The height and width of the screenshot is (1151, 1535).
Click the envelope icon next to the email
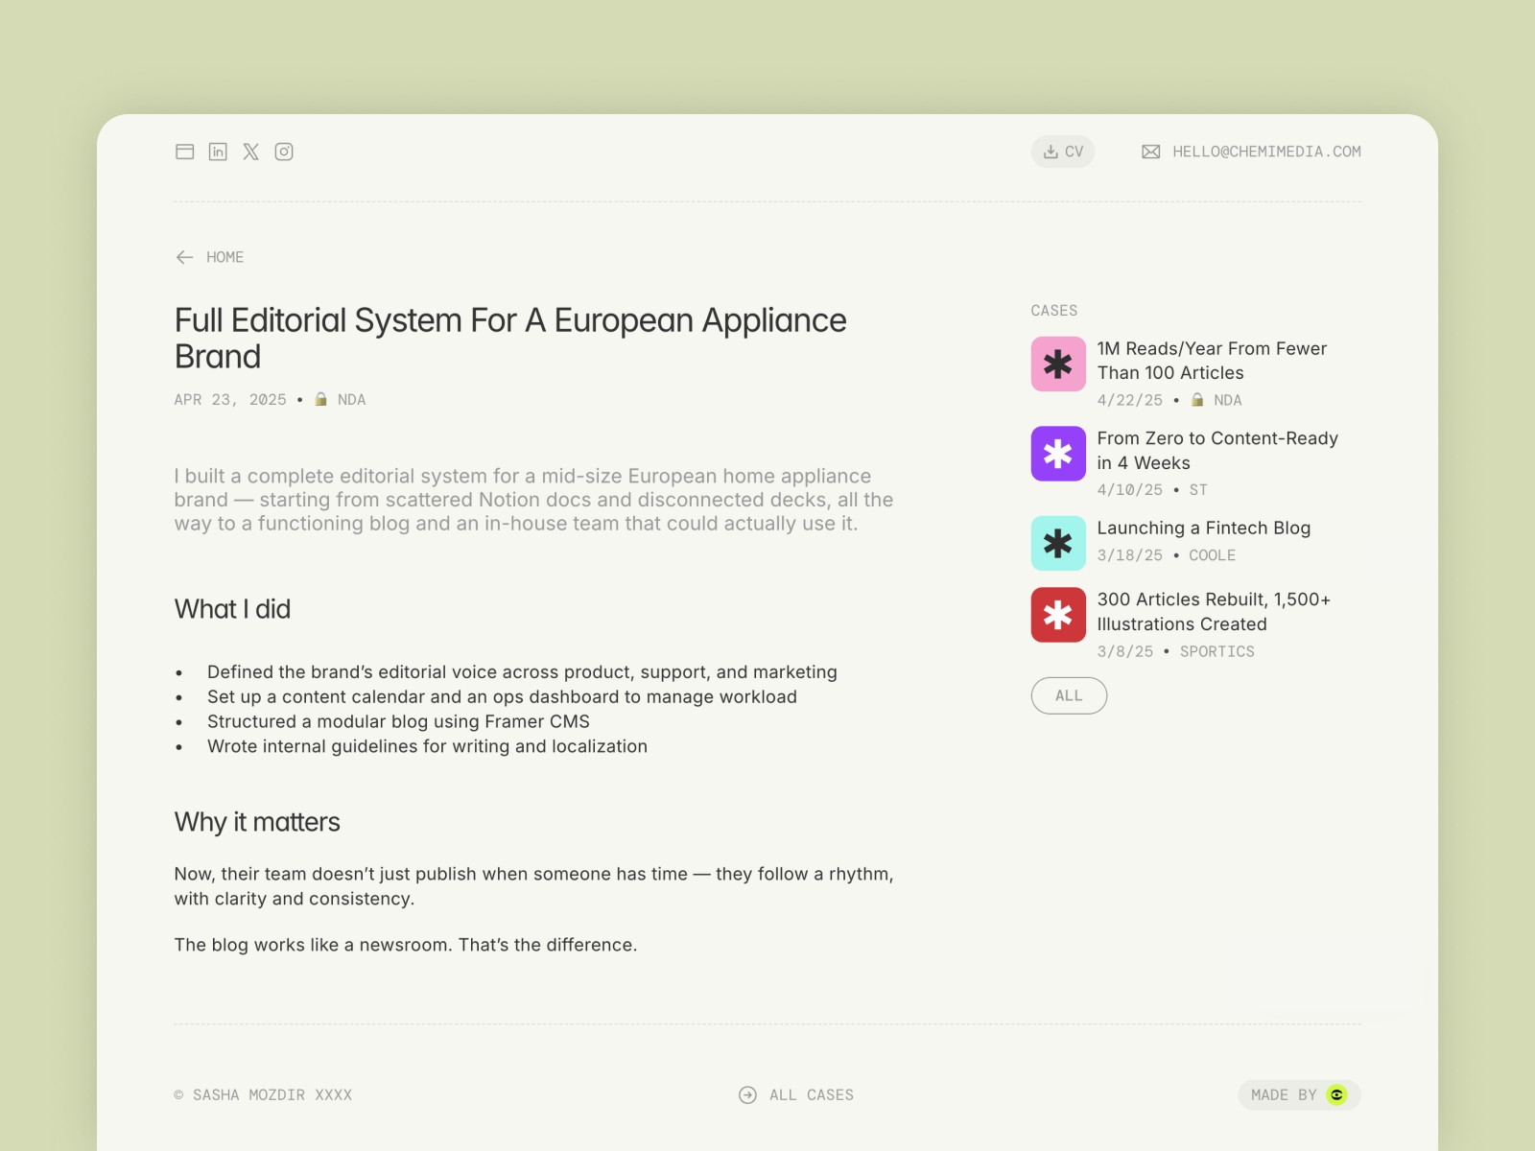click(1149, 151)
